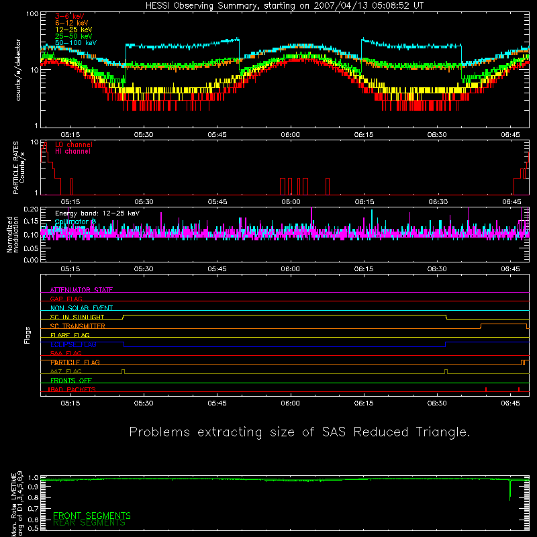Click the "0.8" tick on the livetime axis
Image resolution: width=537 pixels, height=537 pixels.
pos(33,497)
